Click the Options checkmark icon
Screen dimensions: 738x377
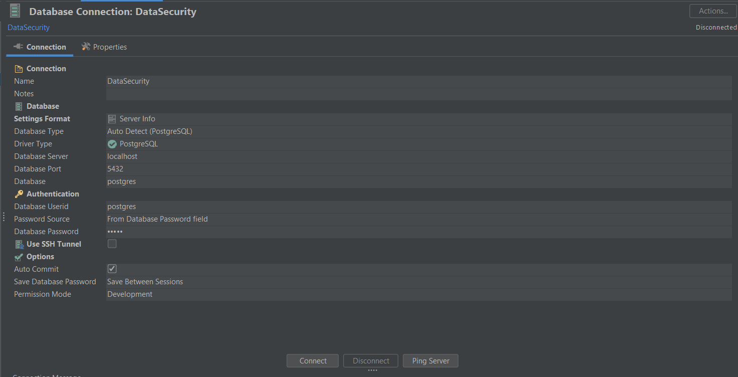point(19,256)
